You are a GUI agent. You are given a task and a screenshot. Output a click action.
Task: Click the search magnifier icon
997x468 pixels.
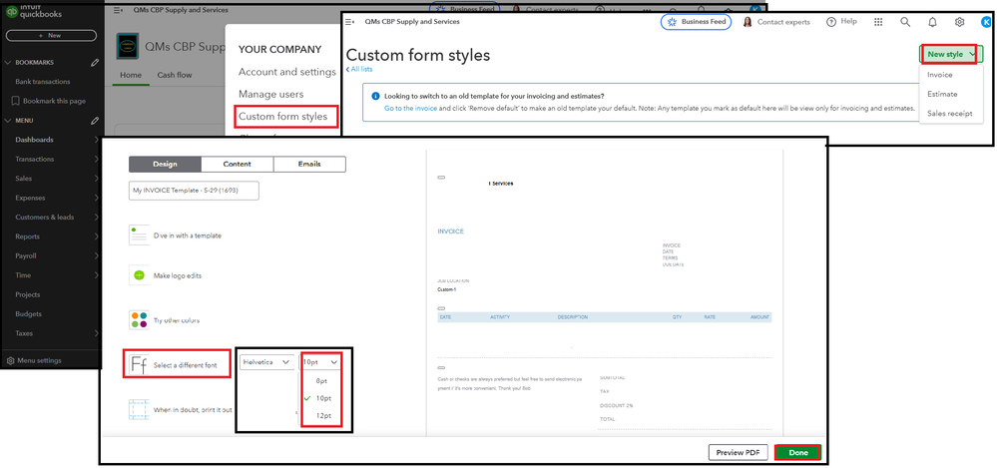[x=905, y=22]
